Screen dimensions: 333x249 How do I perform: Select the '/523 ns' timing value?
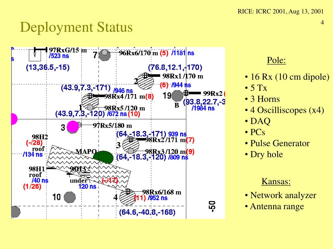(x=59, y=56)
